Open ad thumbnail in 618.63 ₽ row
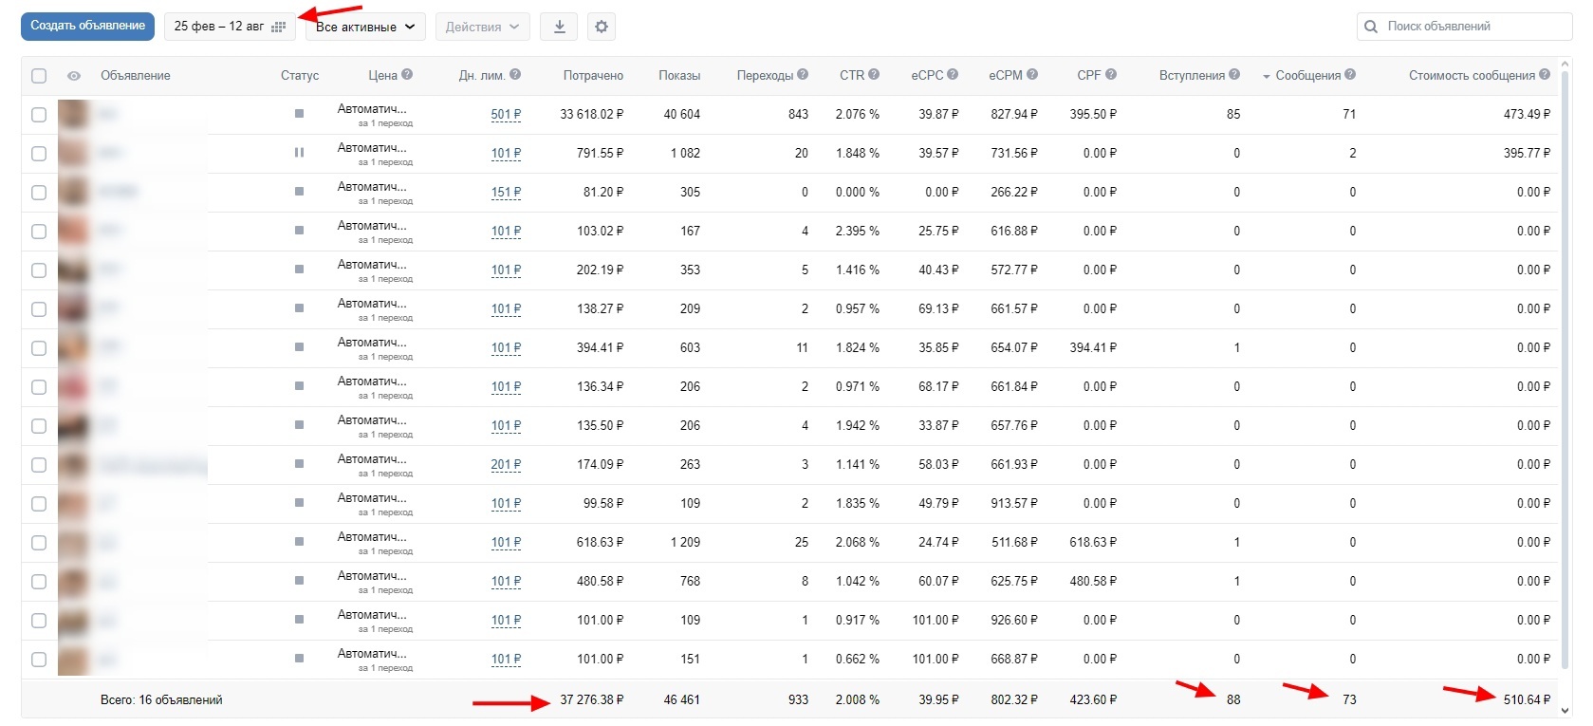 (x=73, y=543)
